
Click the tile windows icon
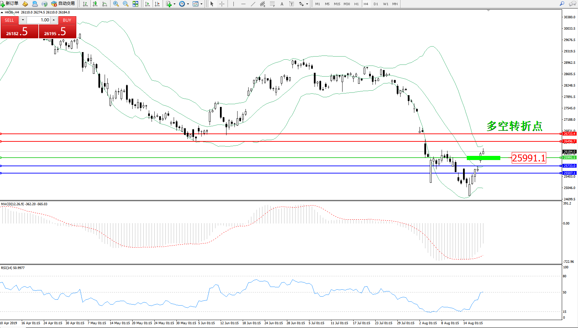click(x=135, y=4)
